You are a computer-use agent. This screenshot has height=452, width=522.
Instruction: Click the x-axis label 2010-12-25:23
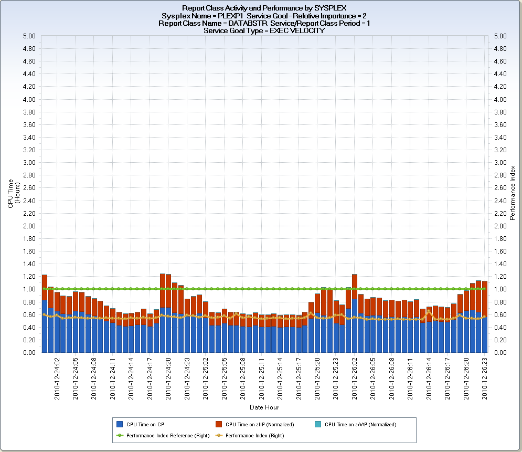pos(336,379)
